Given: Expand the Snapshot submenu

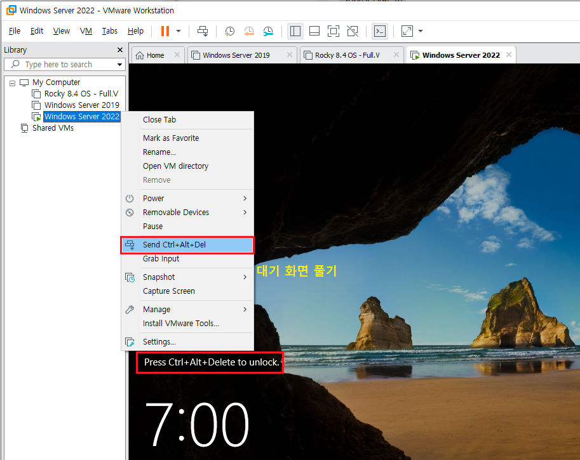Looking at the screenshot, I should pos(187,277).
